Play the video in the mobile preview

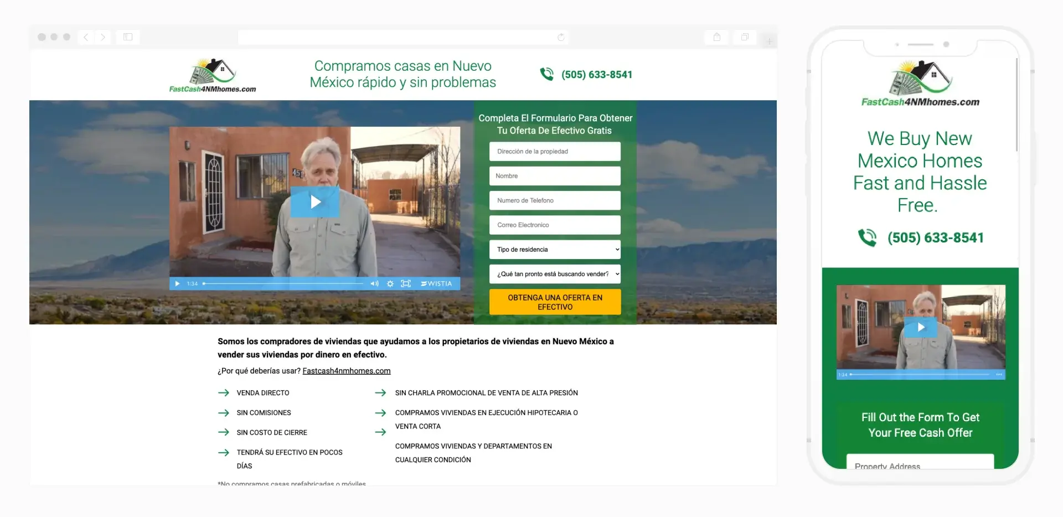pos(921,327)
